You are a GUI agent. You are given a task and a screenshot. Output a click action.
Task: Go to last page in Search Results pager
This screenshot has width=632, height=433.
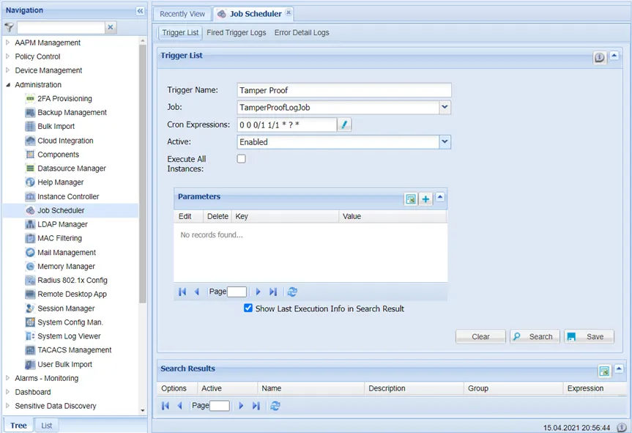[256, 406]
